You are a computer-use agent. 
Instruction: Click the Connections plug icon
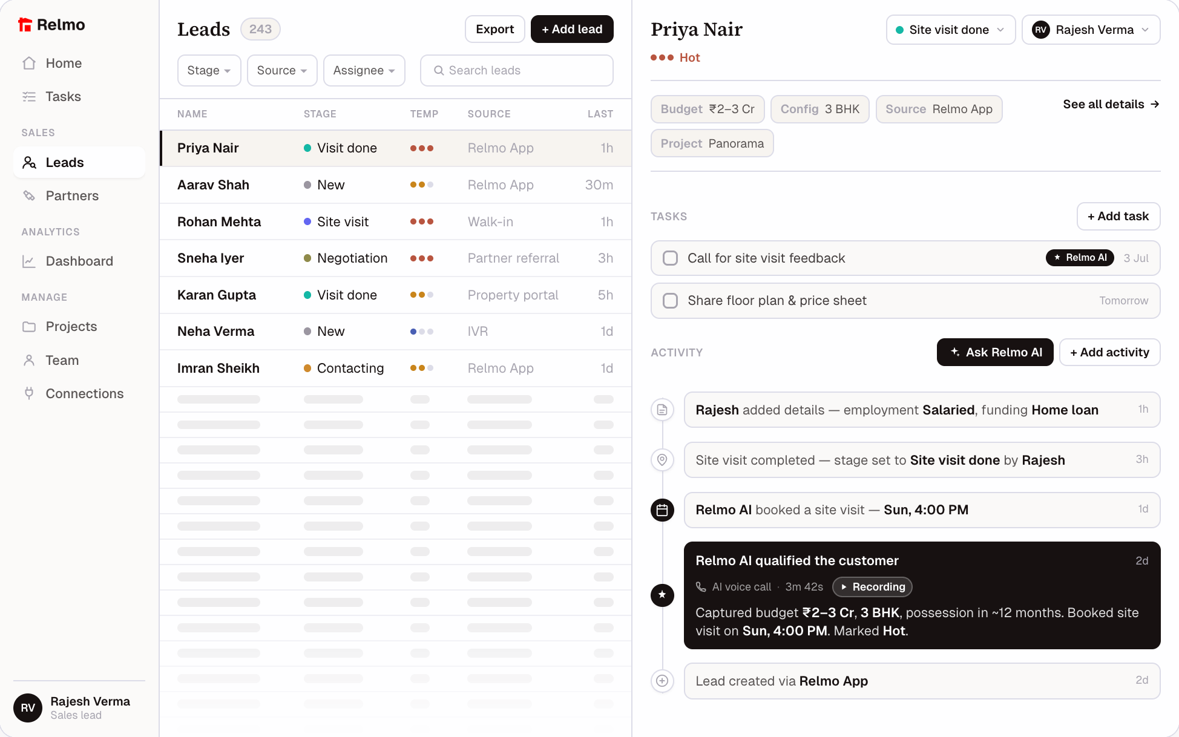[29, 393]
